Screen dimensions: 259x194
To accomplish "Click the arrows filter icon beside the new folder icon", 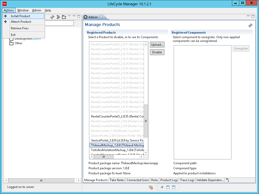I will 58,17.
